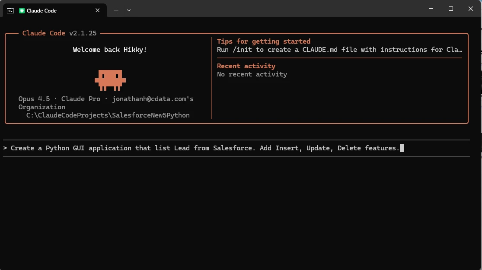The height and width of the screenshot is (270, 482).
Task: Click the orange Claude pixel mascot
Action: (110, 80)
